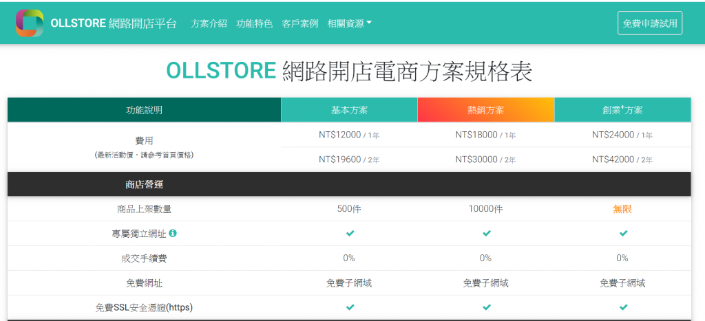Click 熱銷方案 checkmark in 專屬獨立網址 row
The image size is (705, 321).
(487, 234)
